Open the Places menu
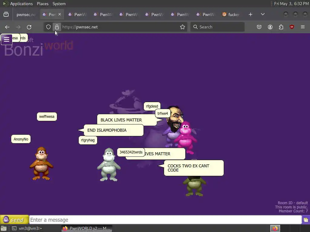The image size is (310, 232). [42, 4]
